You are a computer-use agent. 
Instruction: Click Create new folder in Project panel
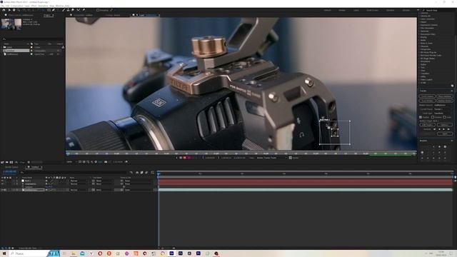(x=6, y=162)
